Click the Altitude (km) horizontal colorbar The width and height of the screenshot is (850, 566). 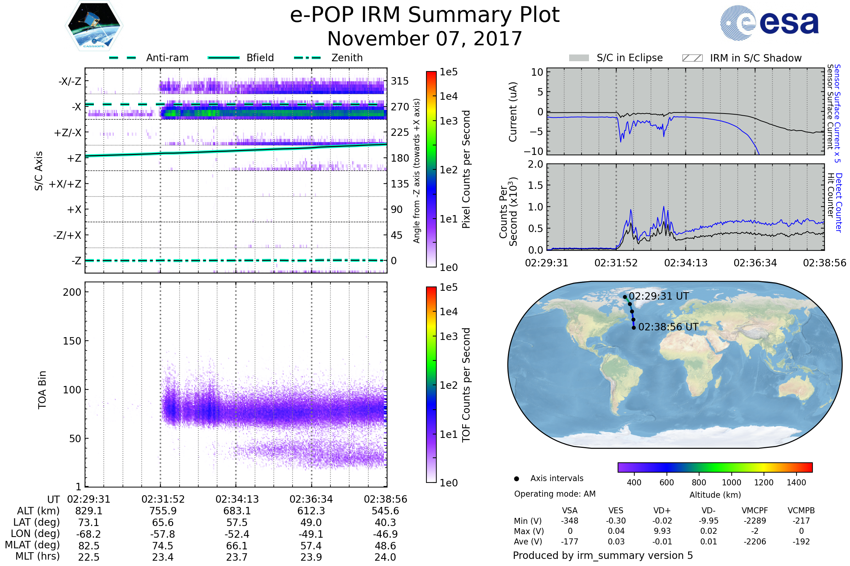pos(715,467)
